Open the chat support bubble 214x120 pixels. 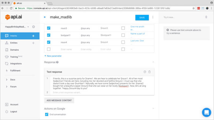207,112
